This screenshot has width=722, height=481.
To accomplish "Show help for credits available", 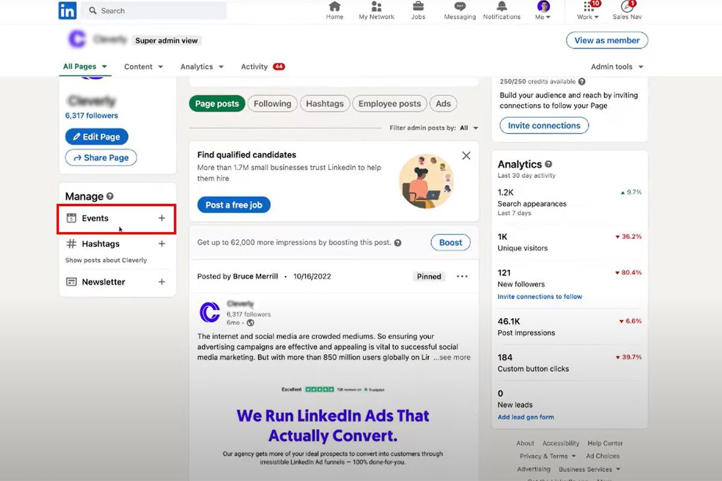I will click(582, 82).
